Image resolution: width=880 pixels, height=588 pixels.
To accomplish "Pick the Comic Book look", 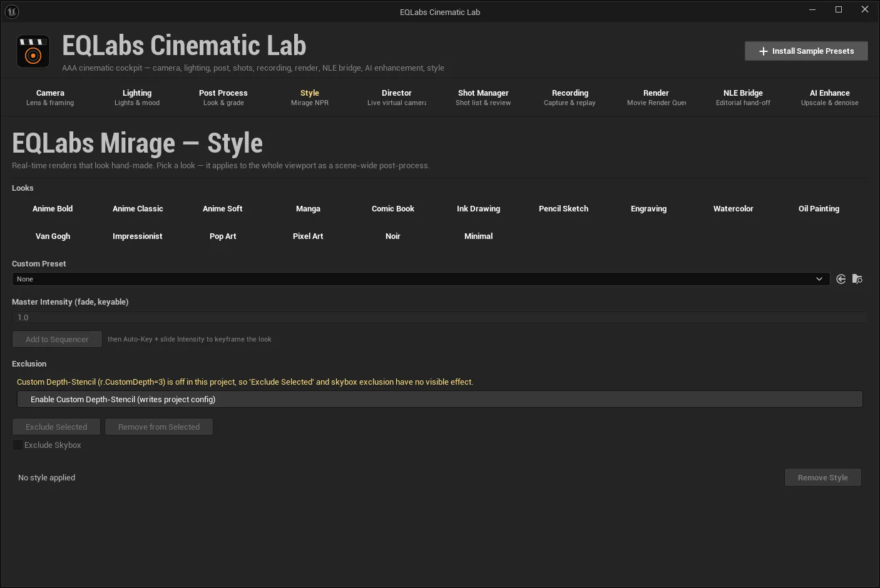I will [393, 209].
